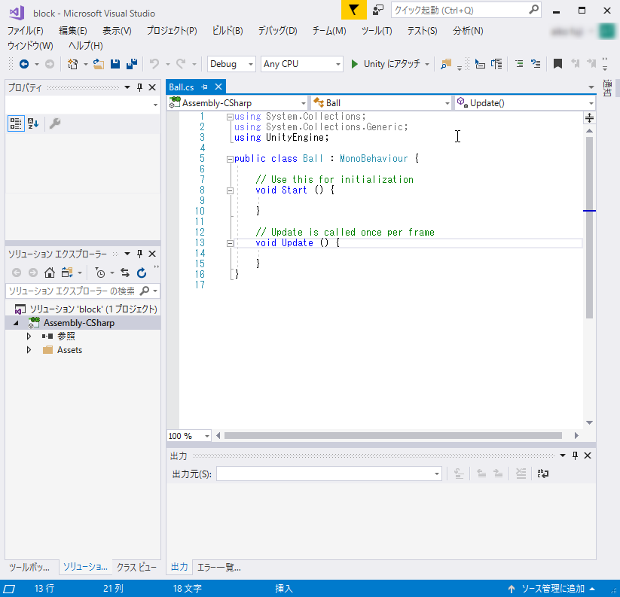Switch to the ツールボックス tab
This screenshot has height=597, width=620.
(x=29, y=568)
